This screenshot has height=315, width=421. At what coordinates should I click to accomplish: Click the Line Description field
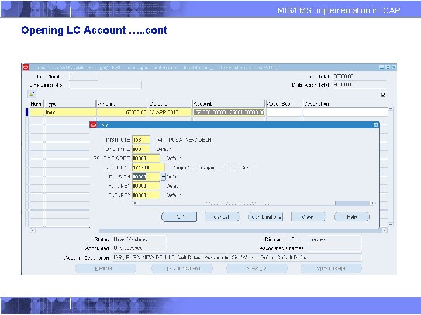pos(105,85)
